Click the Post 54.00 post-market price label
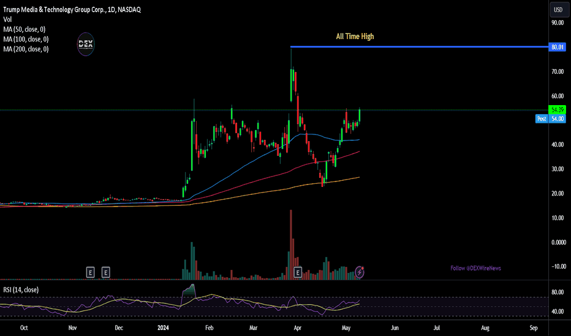Viewport: 571px width, 336px height. (x=551, y=119)
